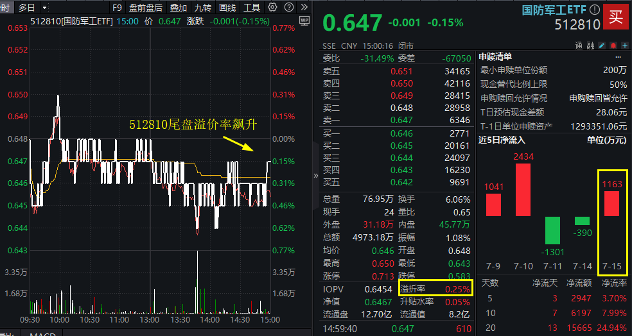Open the info icon beside 国防军工ETF

(x=595, y=10)
